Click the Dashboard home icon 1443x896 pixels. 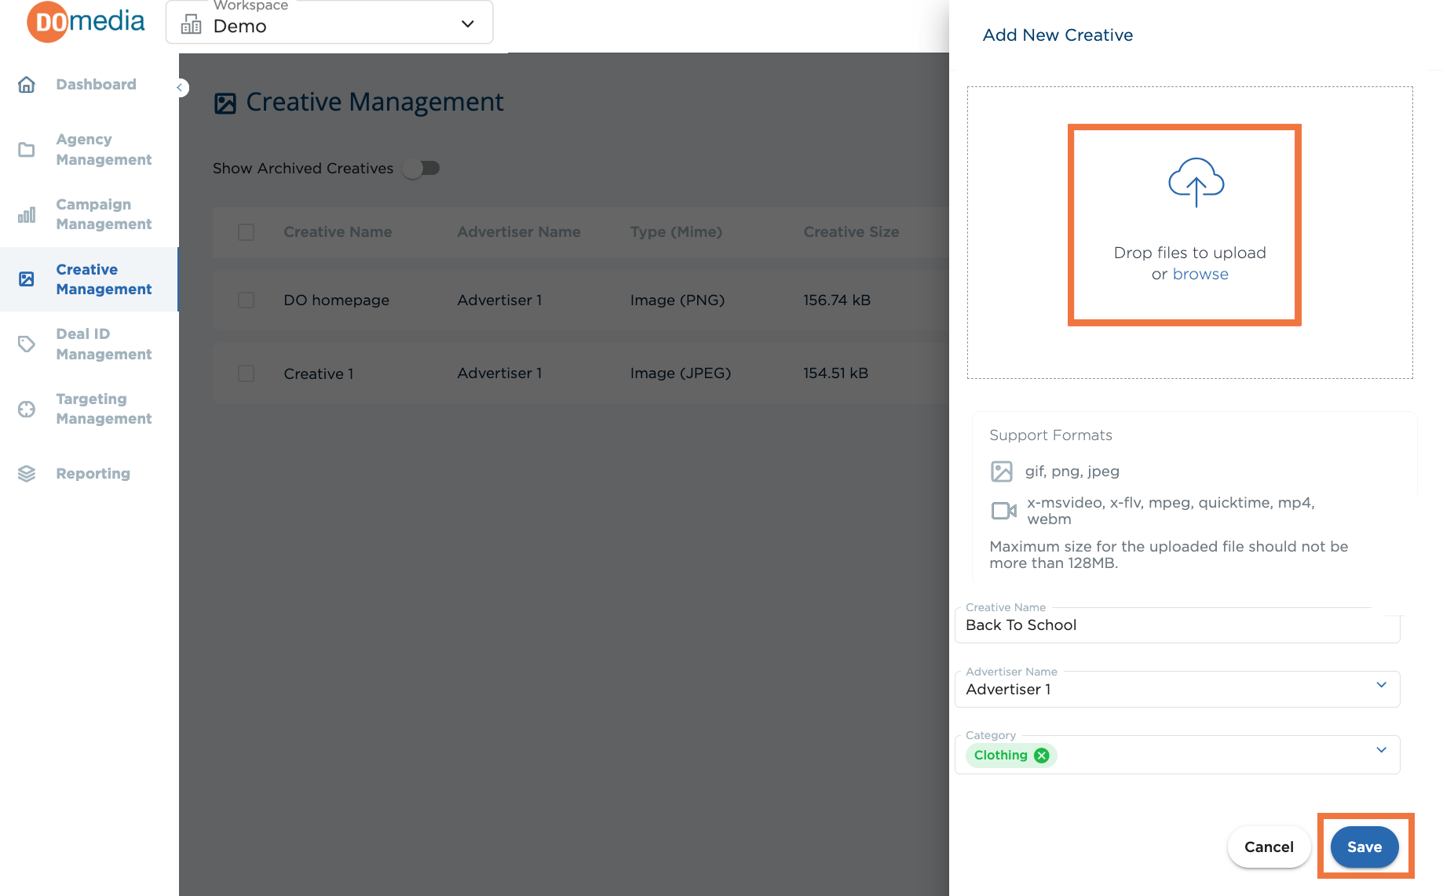click(27, 84)
